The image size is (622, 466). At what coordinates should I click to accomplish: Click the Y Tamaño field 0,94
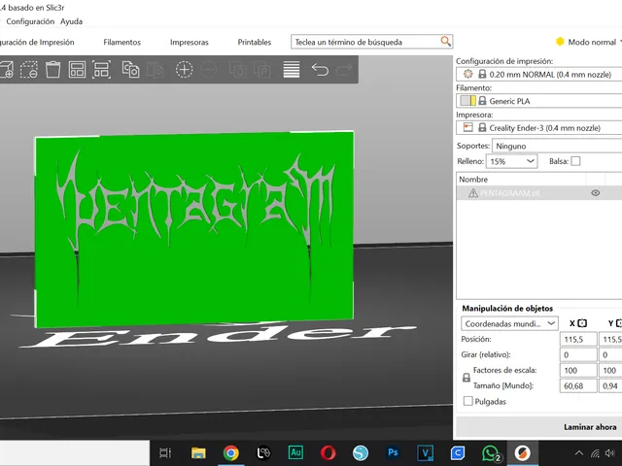(610, 385)
